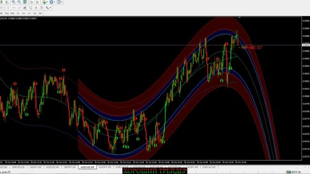Expand the Indicators dropdown arrow
This screenshot has height=174, width=310.
pyautogui.click(x=47, y=2)
